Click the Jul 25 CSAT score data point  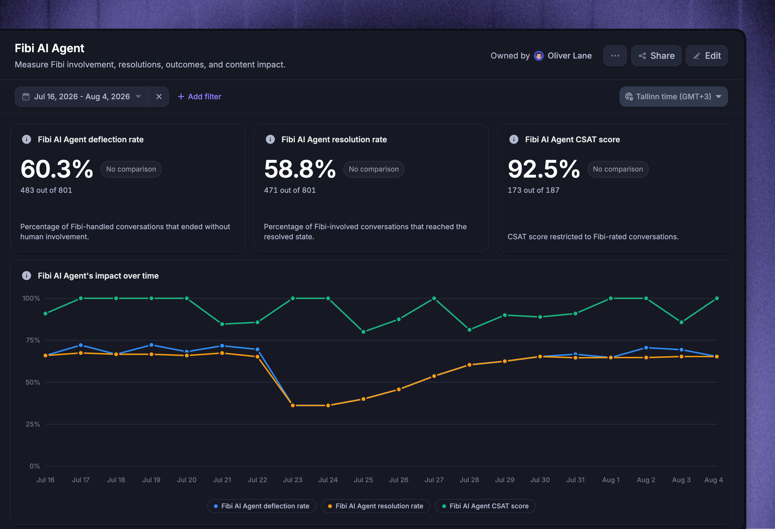point(363,332)
